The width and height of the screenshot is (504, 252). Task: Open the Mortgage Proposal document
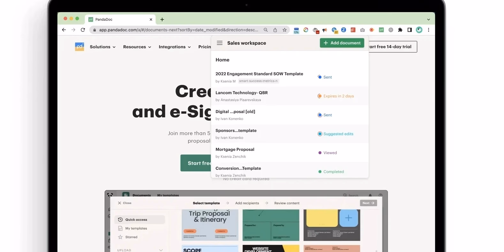pos(235,149)
